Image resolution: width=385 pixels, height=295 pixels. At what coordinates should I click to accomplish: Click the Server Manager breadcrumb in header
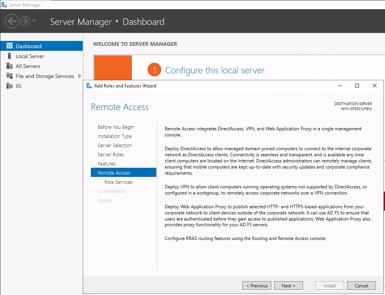click(81, 21)
